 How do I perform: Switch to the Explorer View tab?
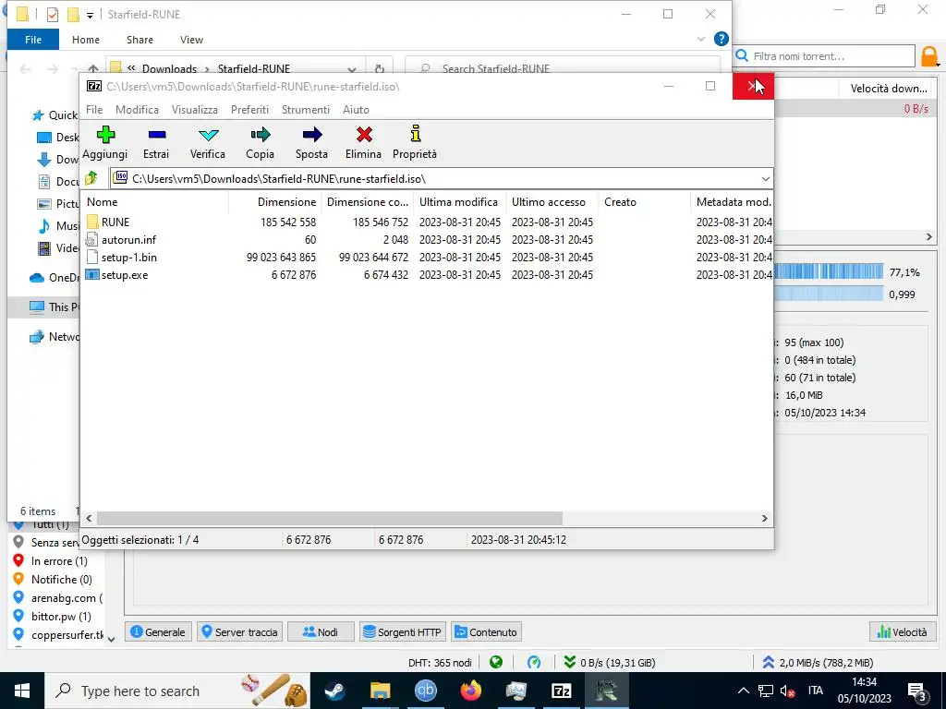191,40
